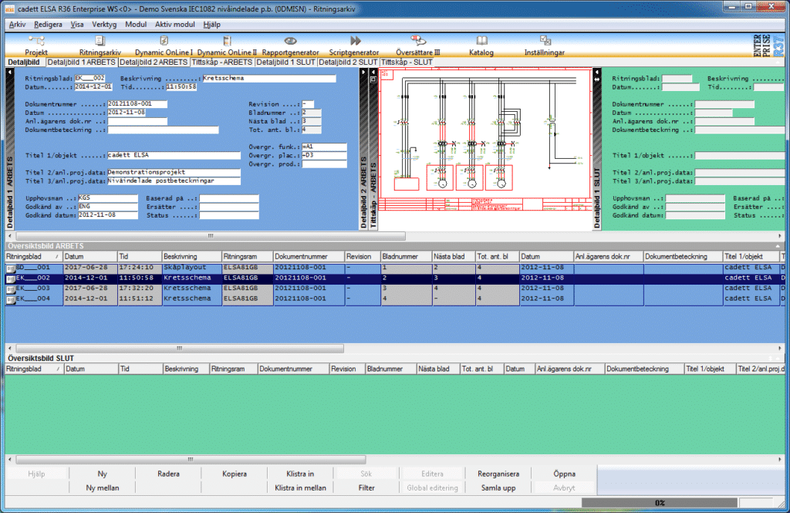Image resolution: width=790 pixels, height=513 pixels.
Task: Switch to the Detaljbild 1 ARBETS tab
Action: (81, 62)
